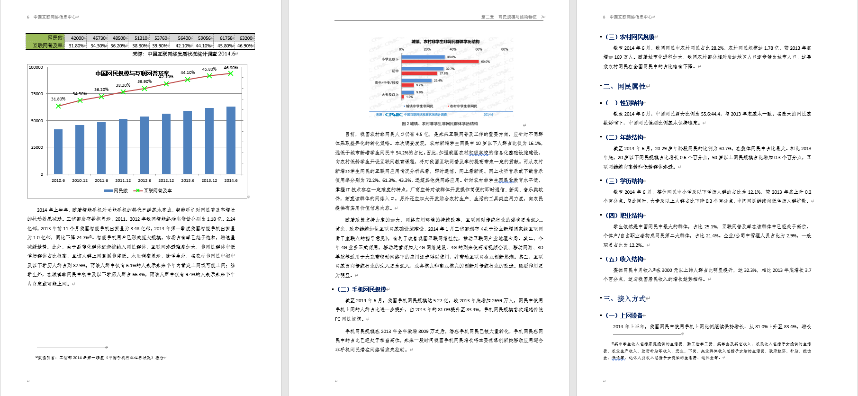This screenshot has height=396, width=858.
Task: Click the blue bar for 2010.6 in chart
Action: click(58, 152)
